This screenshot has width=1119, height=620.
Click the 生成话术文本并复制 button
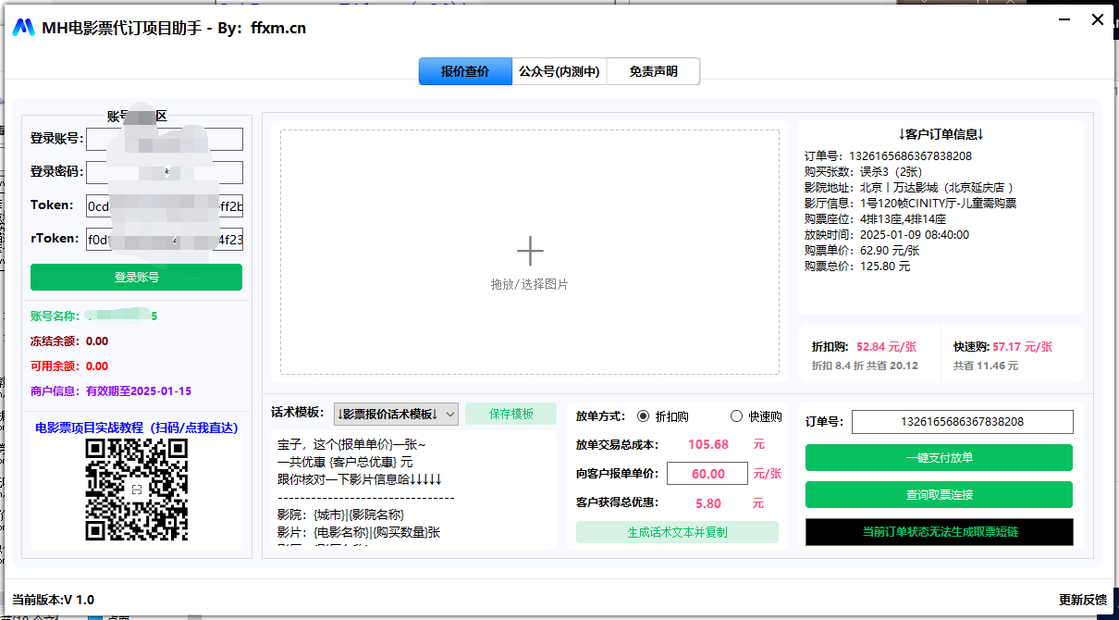(677, 532)
